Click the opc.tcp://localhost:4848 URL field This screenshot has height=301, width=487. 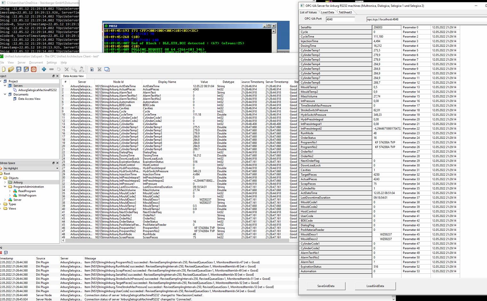(427, 19)
